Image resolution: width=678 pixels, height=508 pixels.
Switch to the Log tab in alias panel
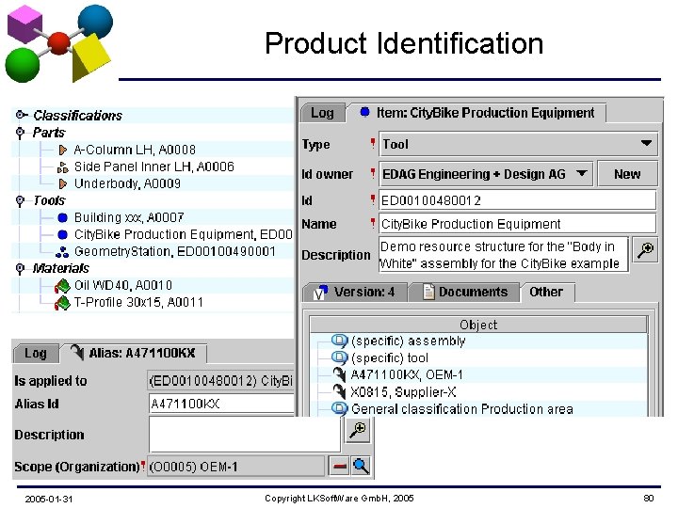(x=36, y=354)
